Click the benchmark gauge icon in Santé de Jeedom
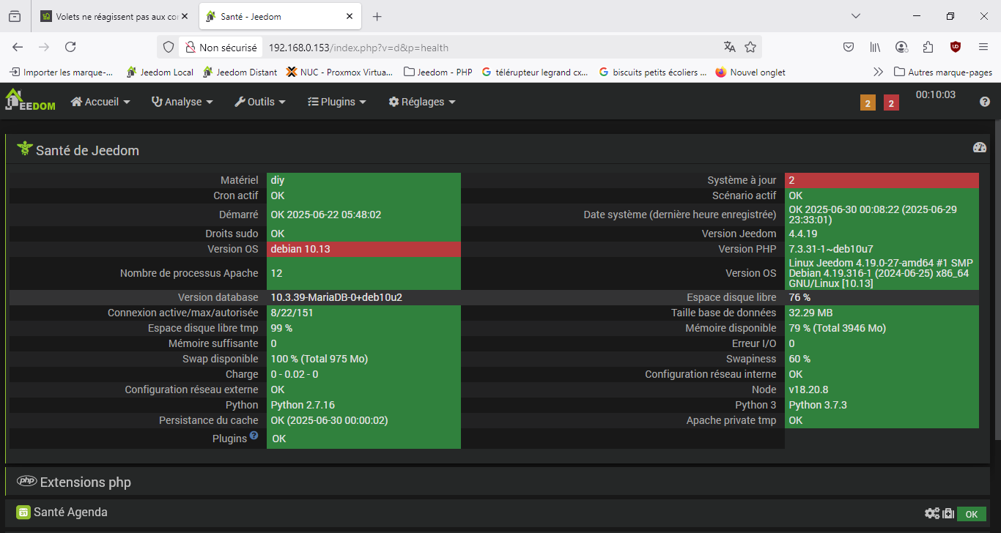Viewport: 1001px width, 533px height. click(980, 147)
